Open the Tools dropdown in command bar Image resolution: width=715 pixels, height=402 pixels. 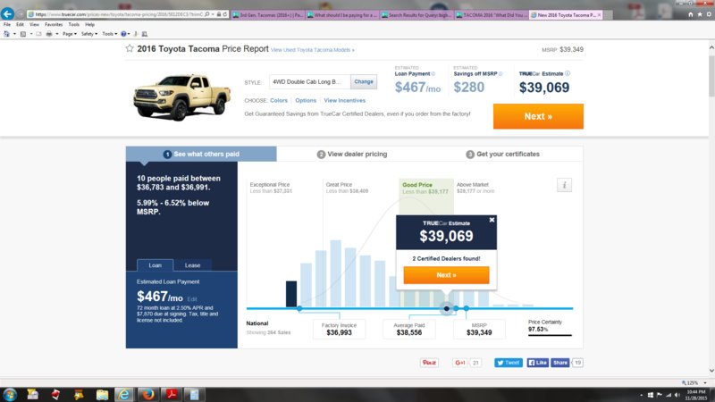click(109, 34)
